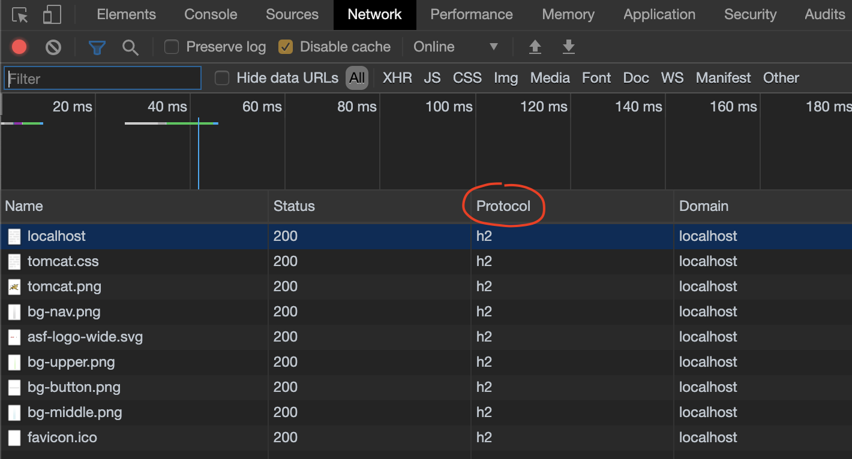Stop recording with the red record button

[19, 47]
